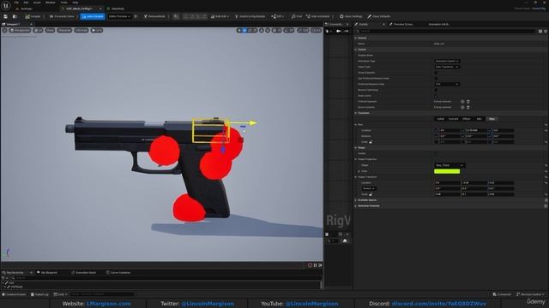
Task: Open the File menu
Action: click(16, 3)
